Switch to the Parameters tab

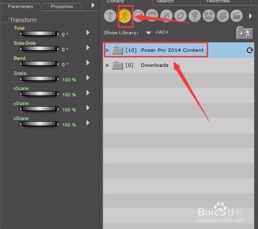tap(20, 7)
